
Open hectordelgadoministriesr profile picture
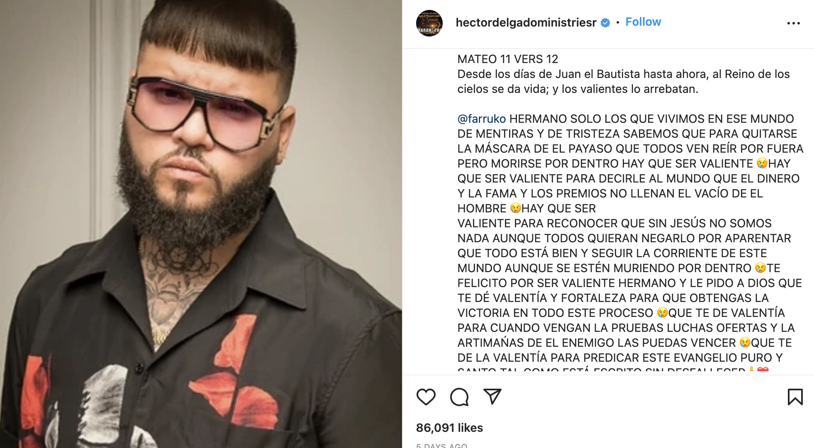(x=429, y=23)
